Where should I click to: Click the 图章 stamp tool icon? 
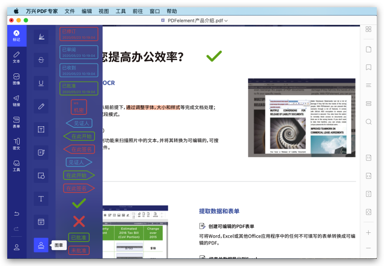(x=41, y=245)
